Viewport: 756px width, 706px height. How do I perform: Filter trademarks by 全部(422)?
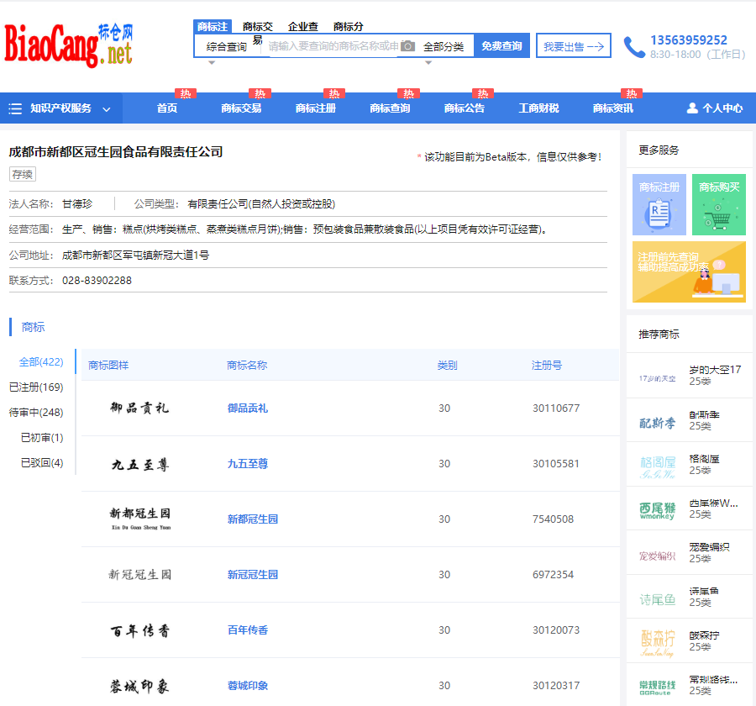[41, 362]
